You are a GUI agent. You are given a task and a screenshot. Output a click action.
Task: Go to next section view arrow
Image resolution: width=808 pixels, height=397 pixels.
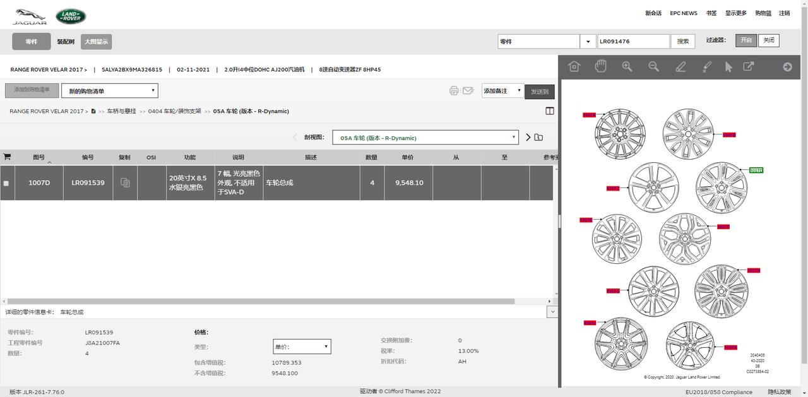tap(528, 137)
